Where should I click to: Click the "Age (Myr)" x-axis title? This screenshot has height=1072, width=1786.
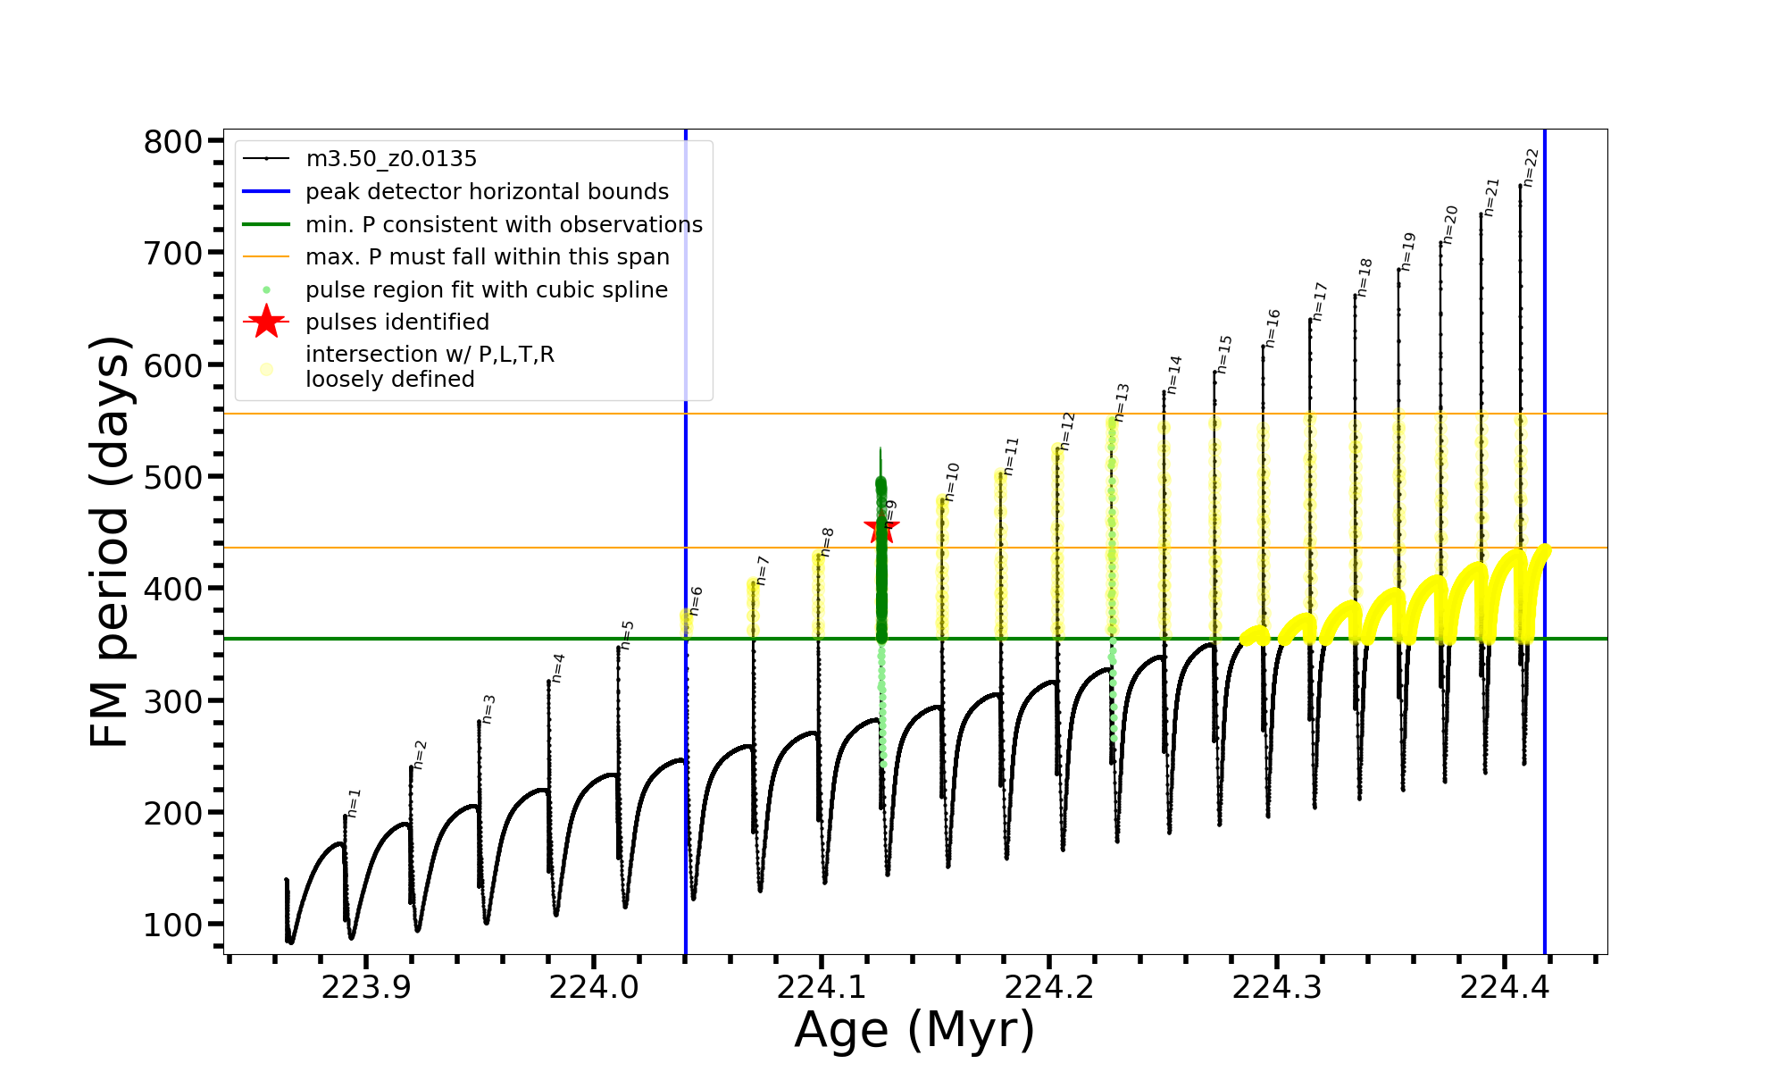(914, 1030)
